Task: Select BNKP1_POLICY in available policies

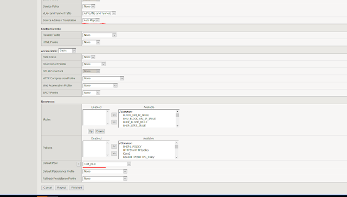Action: click(x=132, y=147)
